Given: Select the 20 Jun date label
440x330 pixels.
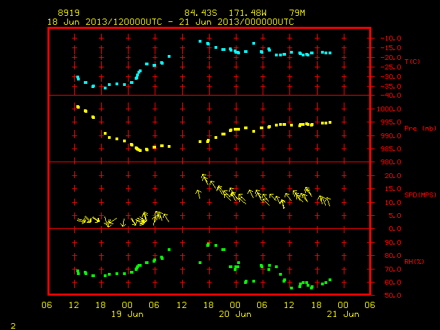Looking at the screenshot, I should [x=235, y=314].
